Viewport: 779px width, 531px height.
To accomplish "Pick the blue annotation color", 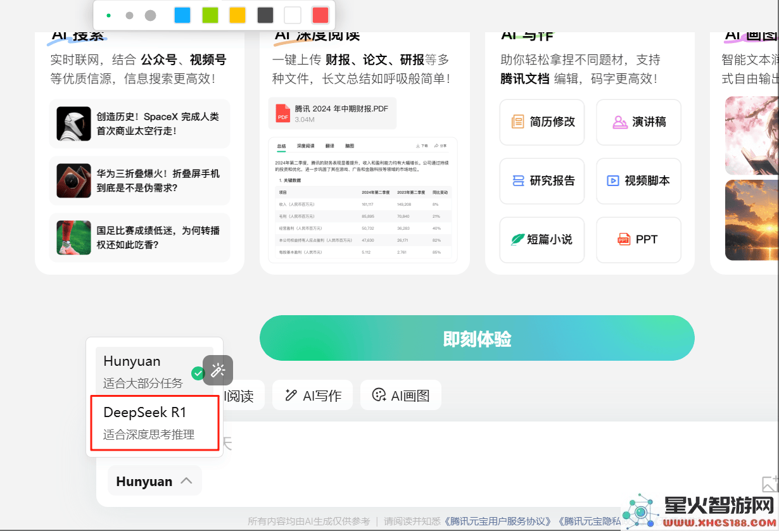I will pos(182,15).
